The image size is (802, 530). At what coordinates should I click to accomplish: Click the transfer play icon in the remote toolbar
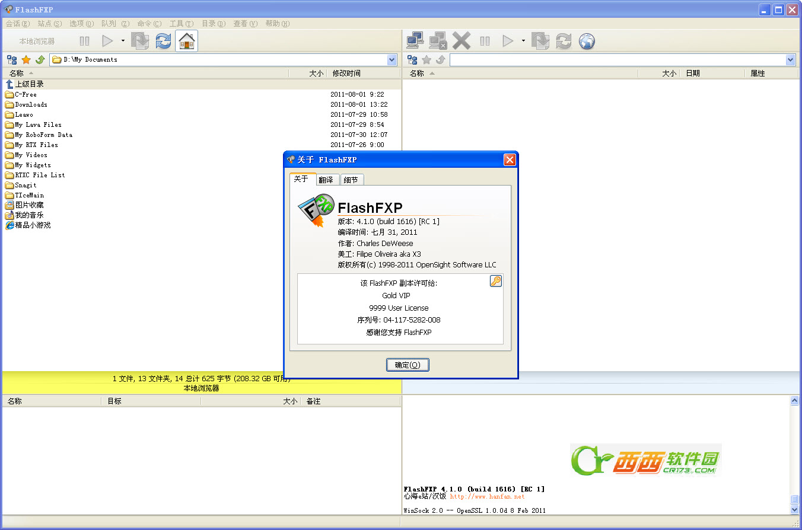point(508,41)
